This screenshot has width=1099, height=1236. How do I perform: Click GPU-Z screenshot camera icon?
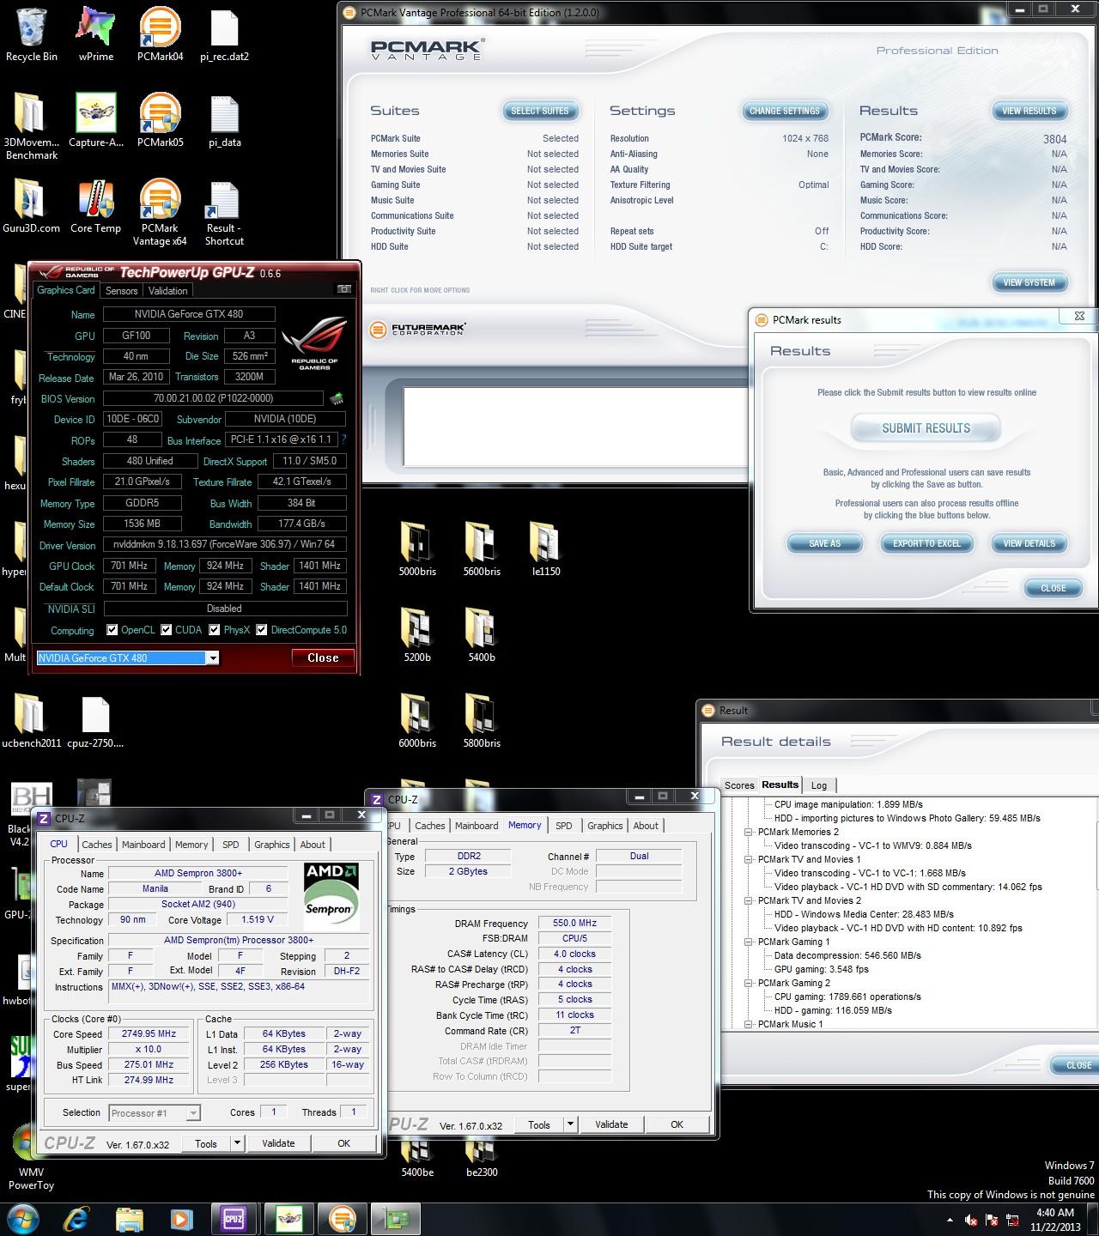tap(344, 289)
